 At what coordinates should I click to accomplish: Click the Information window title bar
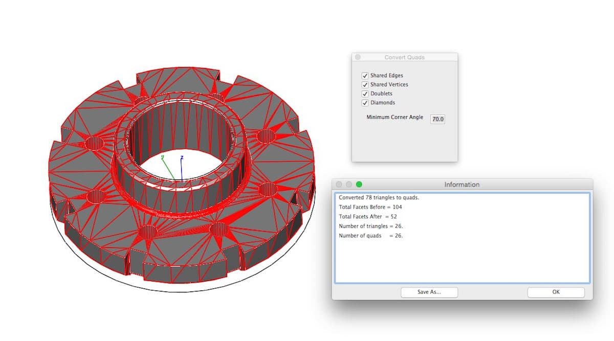[x=462, y=185]
